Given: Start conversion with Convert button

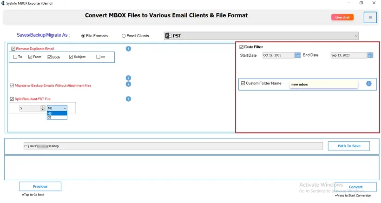Looking at the screenshot, I should point(355,187).
